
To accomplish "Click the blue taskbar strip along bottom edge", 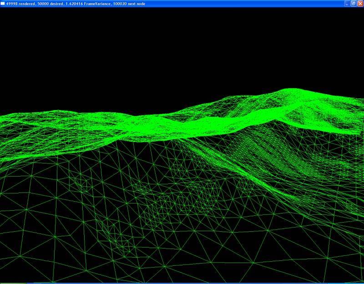I will click(x=182, y=283).
